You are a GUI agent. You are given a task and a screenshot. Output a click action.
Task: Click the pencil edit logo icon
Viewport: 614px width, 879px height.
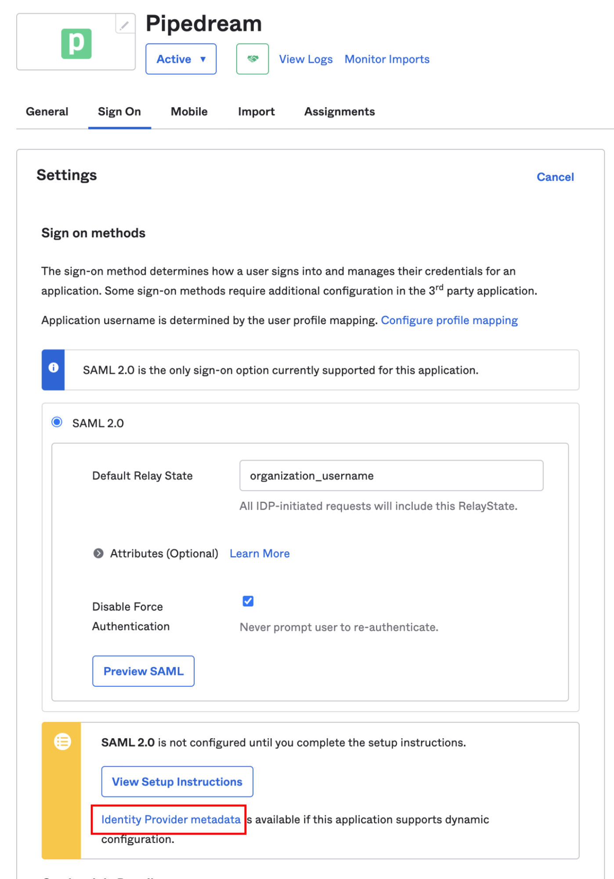point(125,25)
